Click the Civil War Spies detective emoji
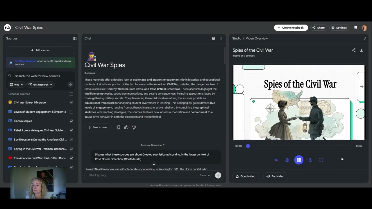The width and height of the screenshot is (372, 209). tap(92, 56)
